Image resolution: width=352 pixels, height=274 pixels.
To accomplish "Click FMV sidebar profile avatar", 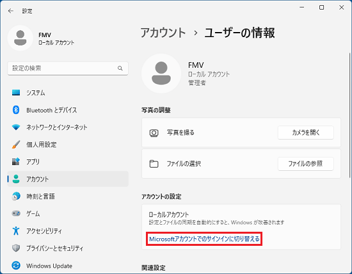I will (x=20, y=38).
